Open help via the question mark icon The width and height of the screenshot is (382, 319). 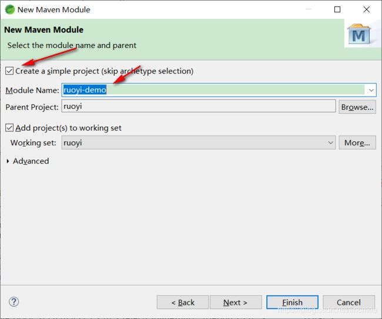[x=14, y=301]
